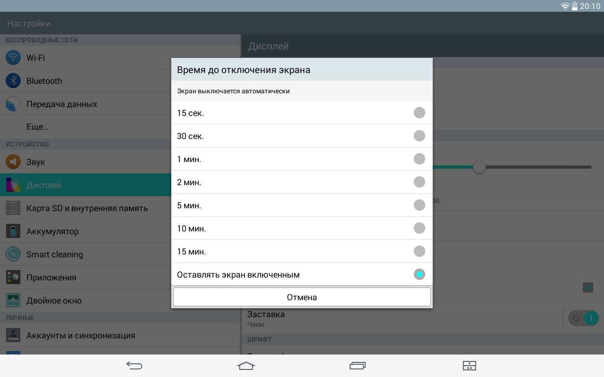The width and height of the screenshot is (604, 377).
Task: Open Двойное окно setting
Action: (x=54, y=301)
